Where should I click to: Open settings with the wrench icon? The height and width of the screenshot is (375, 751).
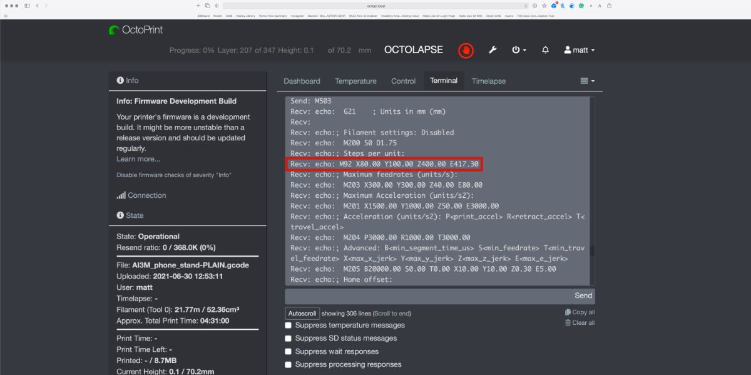pyautogui.click(x=493, y=50)
